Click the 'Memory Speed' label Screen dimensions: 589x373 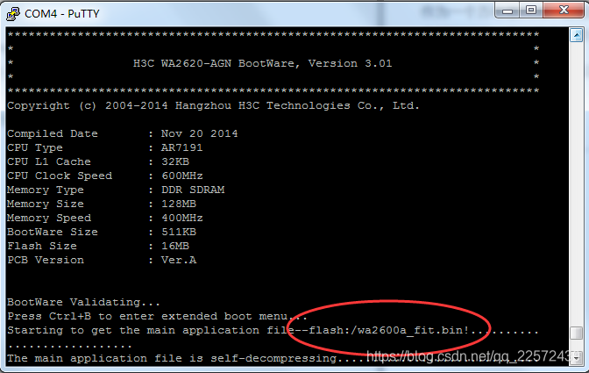(49, 218)
